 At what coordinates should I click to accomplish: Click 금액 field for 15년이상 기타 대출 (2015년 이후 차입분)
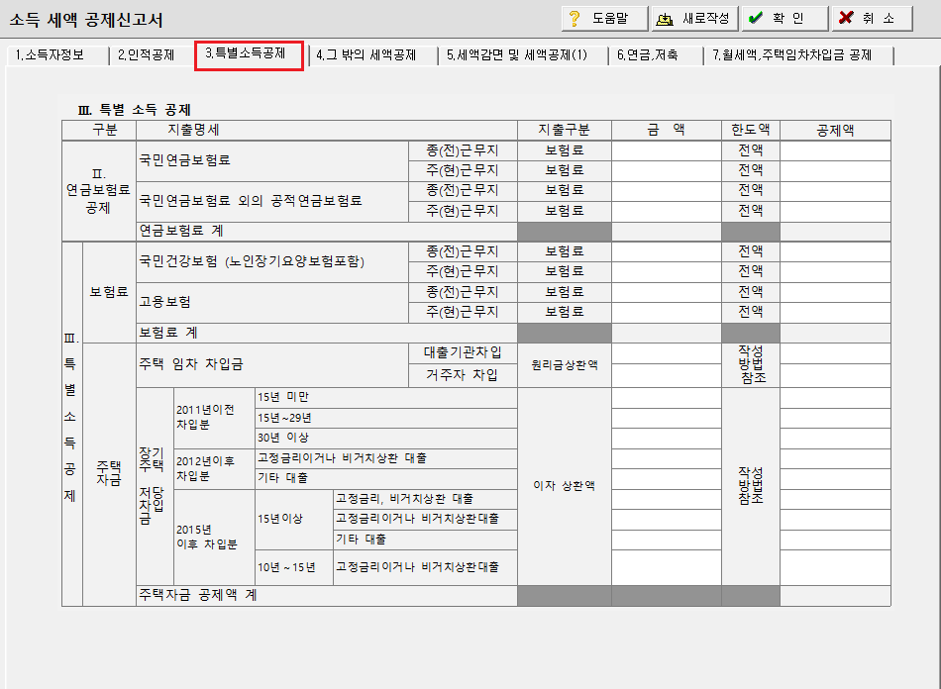point(667,540)
